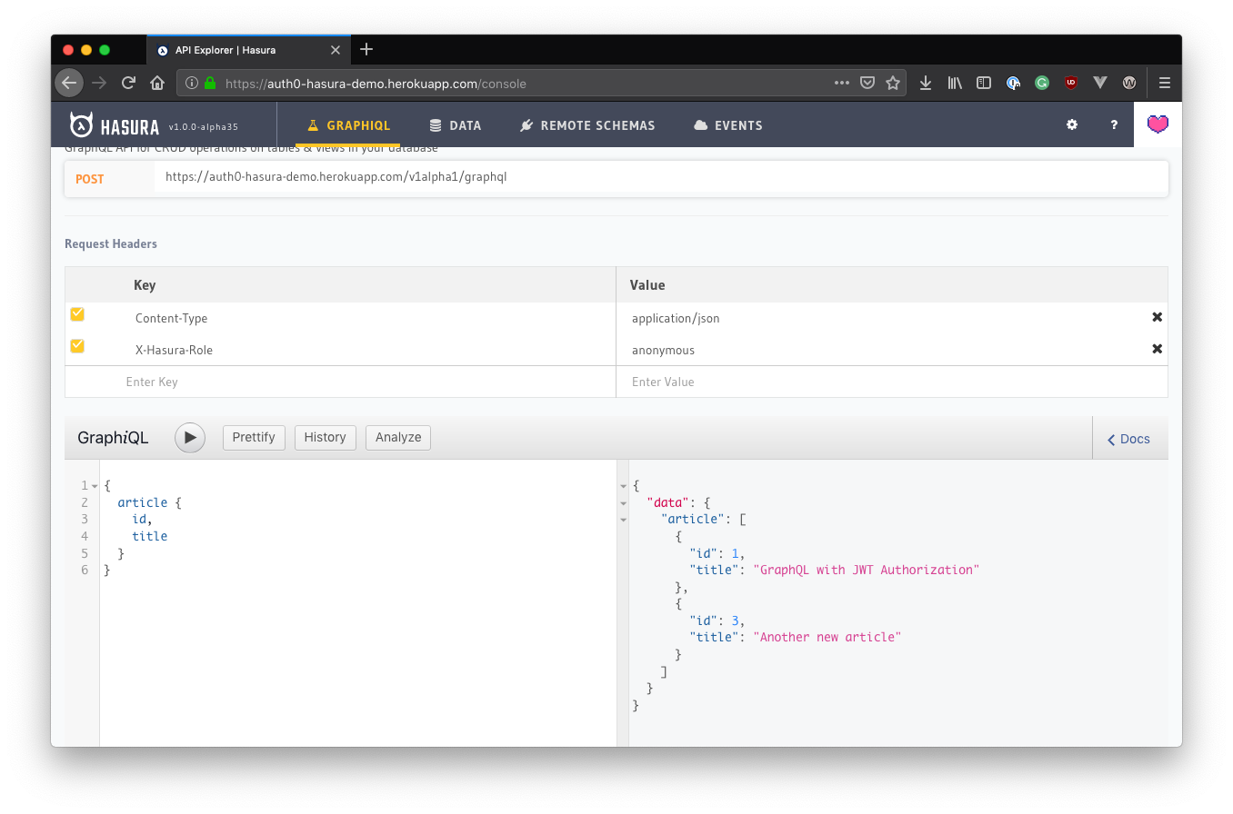Fold the "article" array in results
This screenshot has height=814, width=1233.
point(623,520)
